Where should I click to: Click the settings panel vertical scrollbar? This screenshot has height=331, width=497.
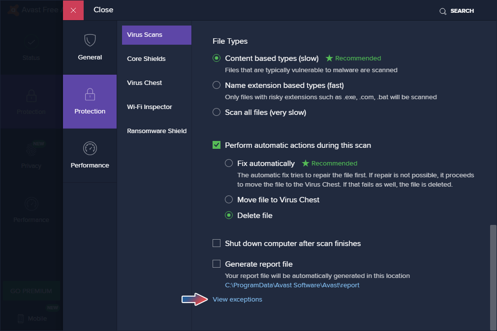click(x=493, y=277)
